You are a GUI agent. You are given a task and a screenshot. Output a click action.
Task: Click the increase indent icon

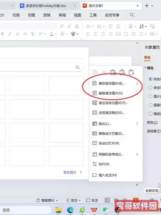pos(118,26)
